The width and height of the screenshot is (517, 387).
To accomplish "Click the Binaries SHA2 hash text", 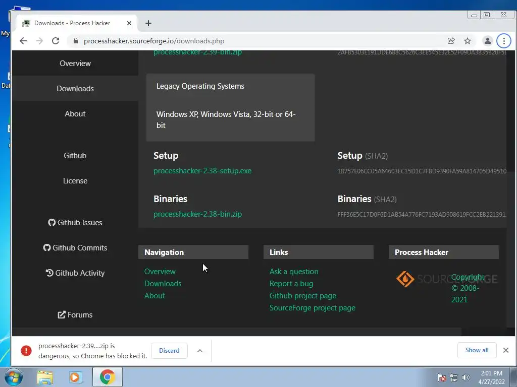I will (x=422, y=215).
